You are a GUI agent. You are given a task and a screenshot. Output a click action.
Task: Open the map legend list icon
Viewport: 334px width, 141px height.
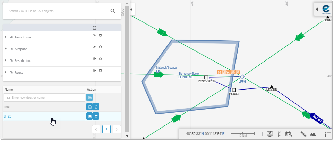(328, 134)
